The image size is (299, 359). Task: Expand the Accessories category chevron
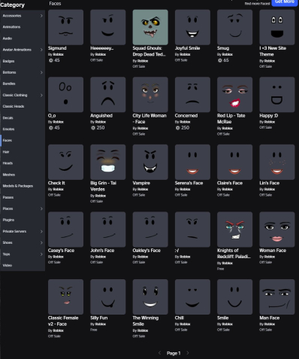[x=41, y=16]
